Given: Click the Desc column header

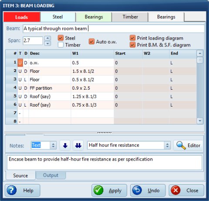Looking at the screenshot, I should pyautogui.click(x=50, y=54).
